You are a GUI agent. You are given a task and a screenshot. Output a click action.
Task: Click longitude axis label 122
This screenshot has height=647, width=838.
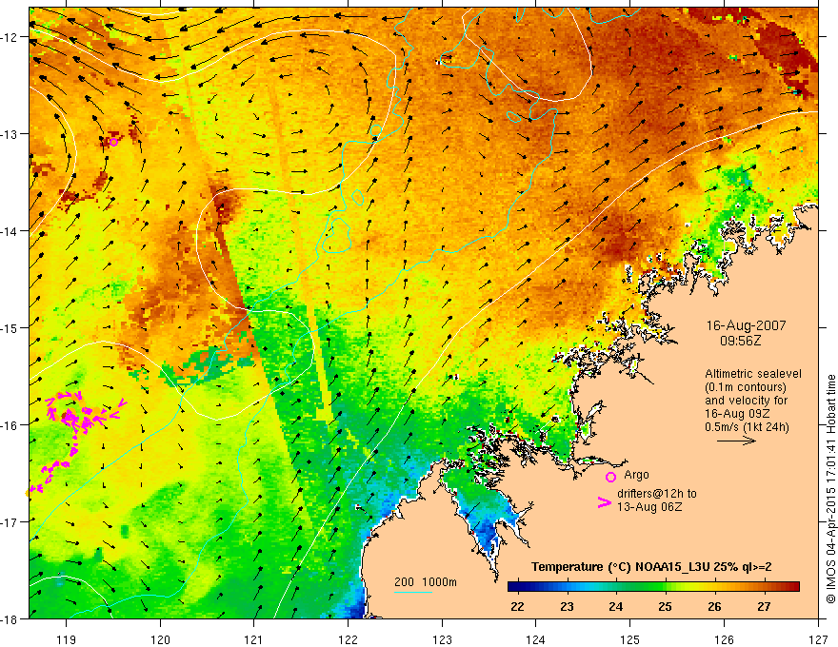pos(348,639)
